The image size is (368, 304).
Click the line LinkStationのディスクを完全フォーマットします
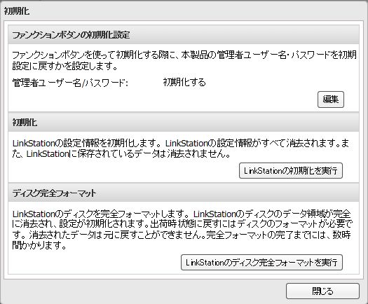pos(181,214)
